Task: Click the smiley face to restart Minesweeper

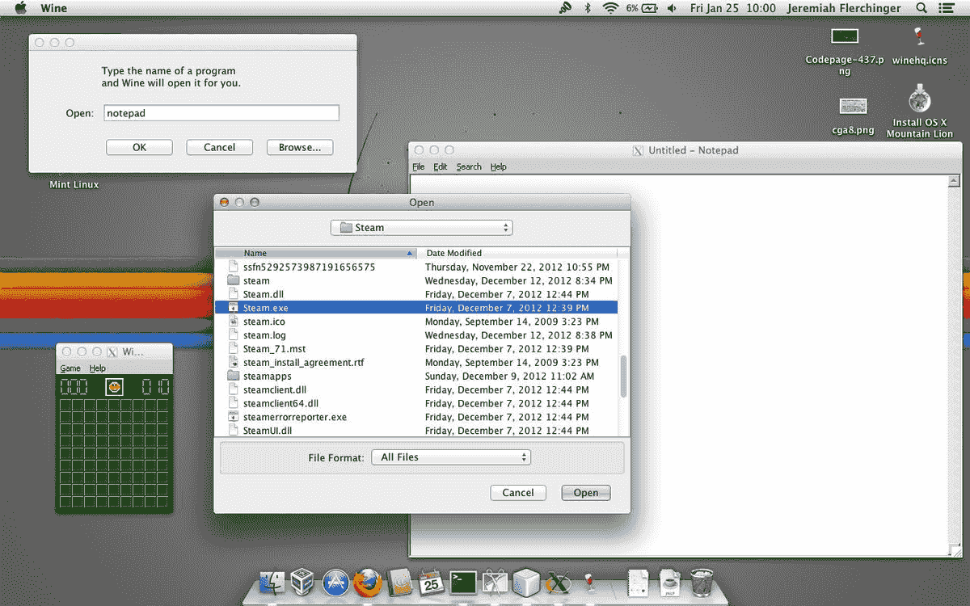Action: (x=115, y=386)
